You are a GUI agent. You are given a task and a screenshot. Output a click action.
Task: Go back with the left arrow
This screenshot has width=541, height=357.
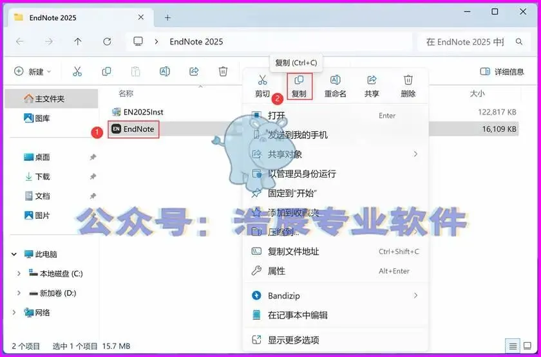(20, 42)
